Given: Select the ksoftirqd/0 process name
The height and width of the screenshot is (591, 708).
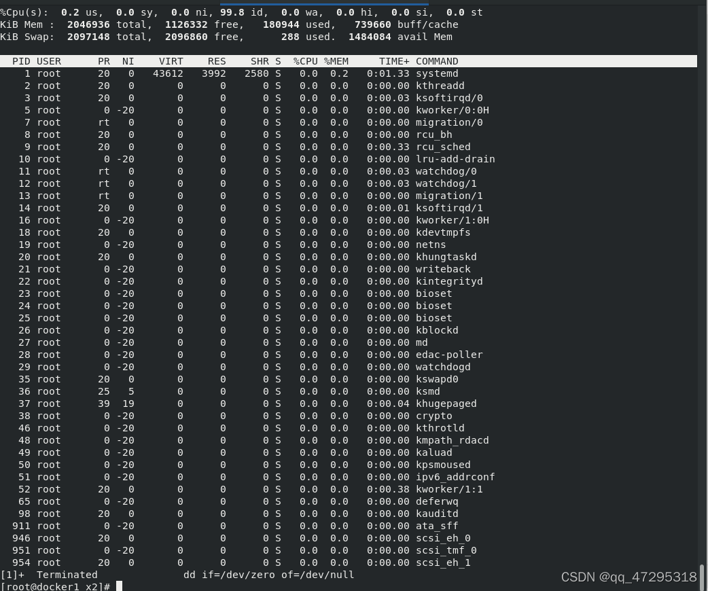Looking at the screenshot, I should pyautogui.click(x=449, y=98).
